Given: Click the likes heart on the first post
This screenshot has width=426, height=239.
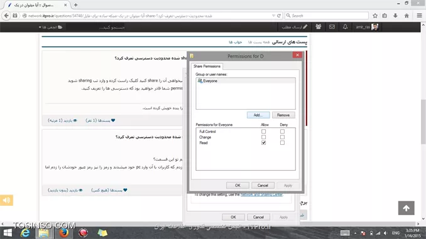Looking at the screenshot, I should point(113,120).
